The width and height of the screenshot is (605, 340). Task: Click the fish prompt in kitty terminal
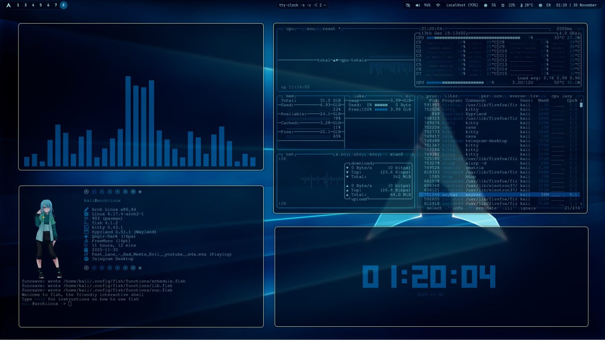pyautogui.click(x=46, y=304)
